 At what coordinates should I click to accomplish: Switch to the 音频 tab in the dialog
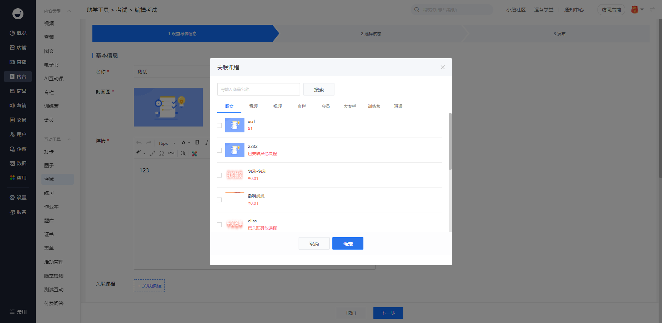(x=253, y=107)
